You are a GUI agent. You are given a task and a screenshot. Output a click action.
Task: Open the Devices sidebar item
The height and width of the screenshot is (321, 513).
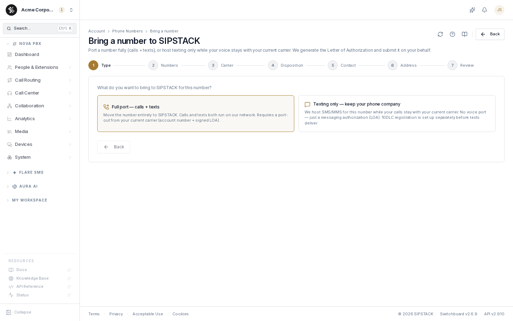point(40,144)
